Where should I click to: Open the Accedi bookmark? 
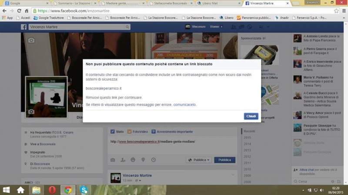pyautogui.click(x=23, y=18)
